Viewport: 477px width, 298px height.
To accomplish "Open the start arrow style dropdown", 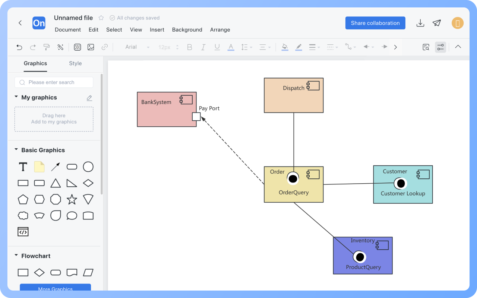I will click(368, 47).
